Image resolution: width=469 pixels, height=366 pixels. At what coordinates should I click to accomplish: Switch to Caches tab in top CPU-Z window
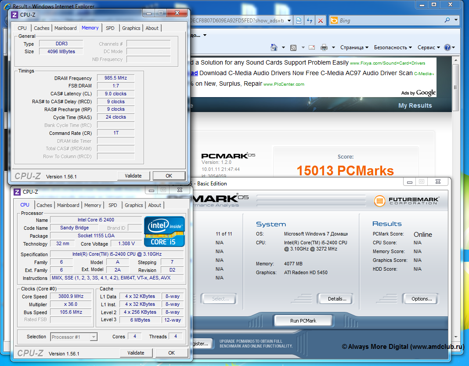point(42,28)
